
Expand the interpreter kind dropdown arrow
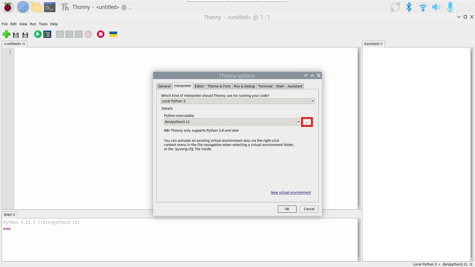pos(313,101)
